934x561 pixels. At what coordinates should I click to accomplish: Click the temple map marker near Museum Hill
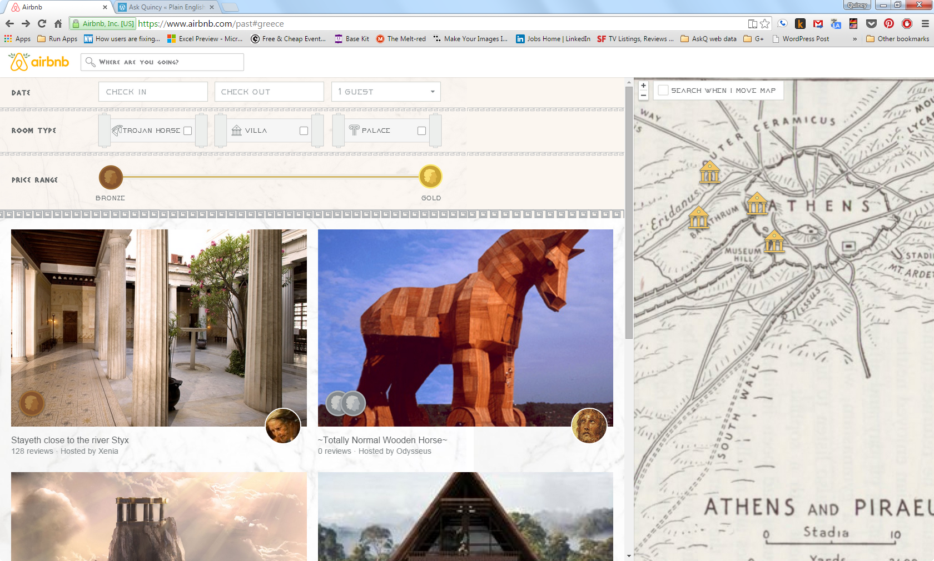coord(774,242)
